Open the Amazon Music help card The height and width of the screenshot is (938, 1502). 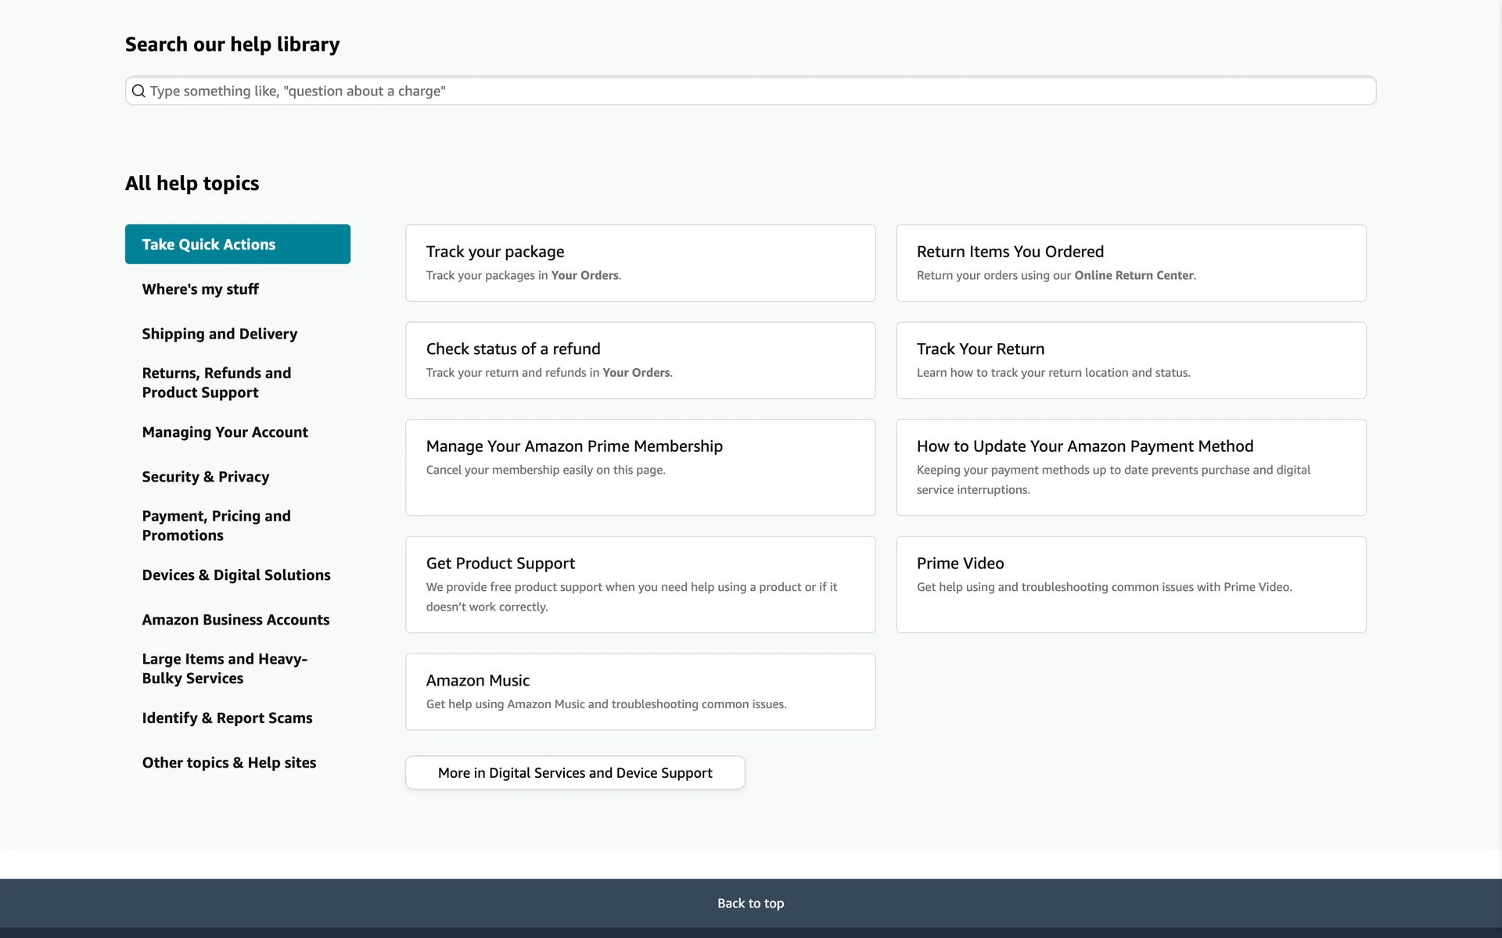(x=639, y=691)
